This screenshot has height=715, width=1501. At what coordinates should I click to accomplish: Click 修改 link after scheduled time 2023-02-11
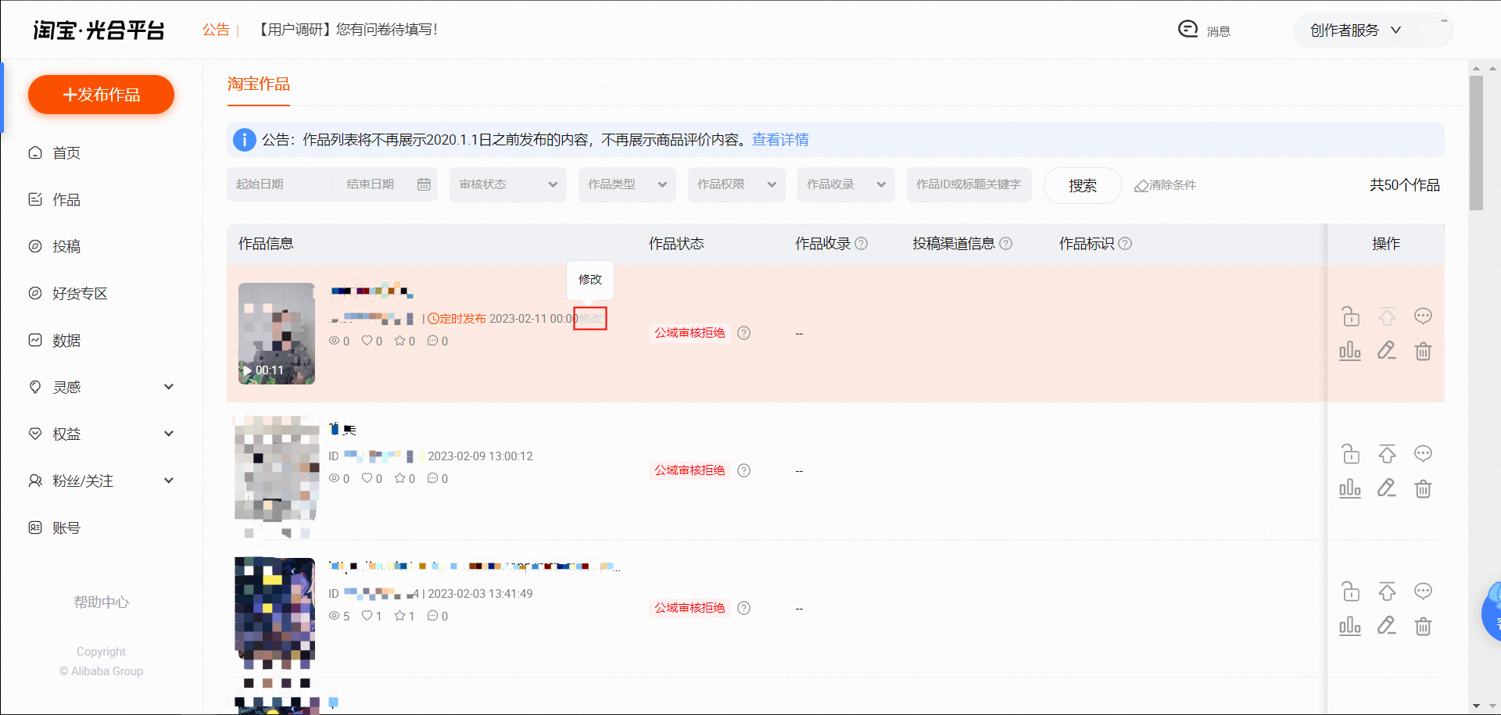click(x=590, y=319)
